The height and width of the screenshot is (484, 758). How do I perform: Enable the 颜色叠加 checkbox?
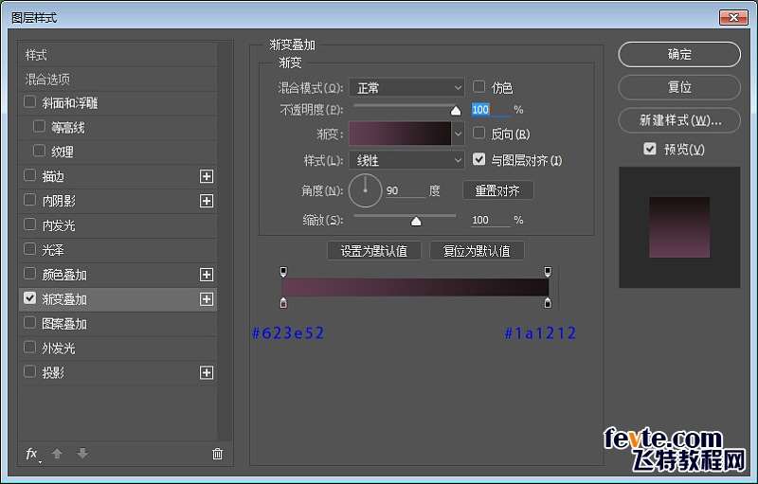coord(30,274)
